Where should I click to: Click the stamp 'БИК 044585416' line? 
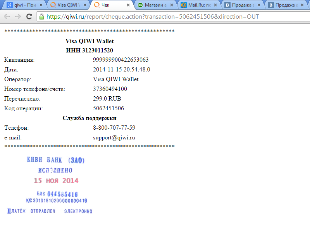tap(57, 194)
